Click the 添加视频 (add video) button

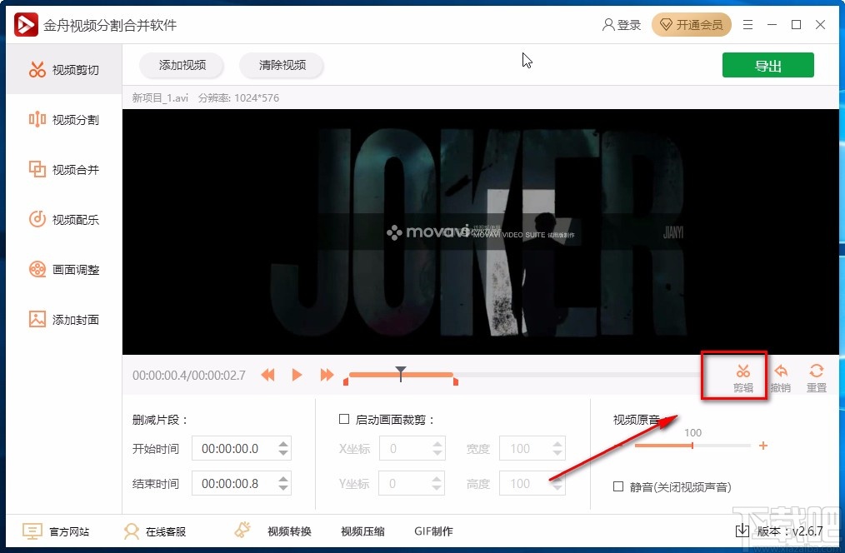point(182,65)
